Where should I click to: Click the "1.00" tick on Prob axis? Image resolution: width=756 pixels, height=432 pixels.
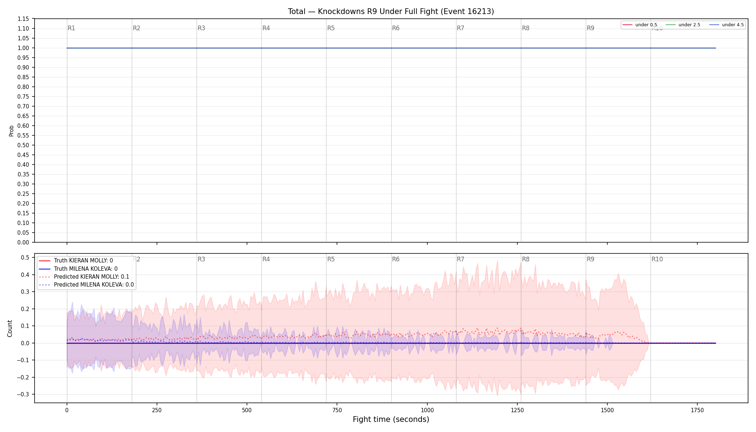[x=23, y=48]
